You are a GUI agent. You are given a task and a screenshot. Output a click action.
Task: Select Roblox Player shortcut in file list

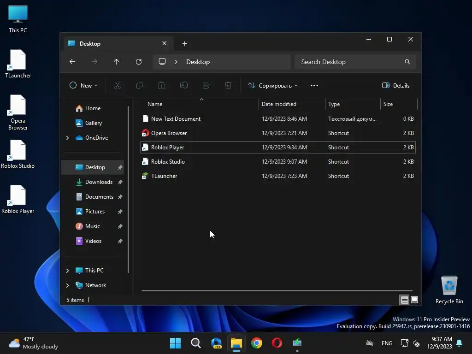[278, 147]
